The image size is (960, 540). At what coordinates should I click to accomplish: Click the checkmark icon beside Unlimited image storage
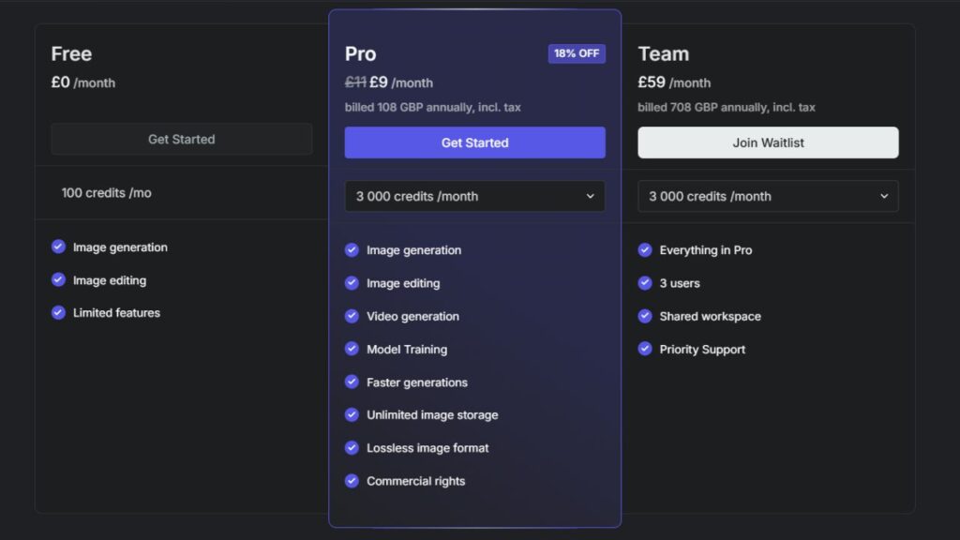(x=352, y=415)
